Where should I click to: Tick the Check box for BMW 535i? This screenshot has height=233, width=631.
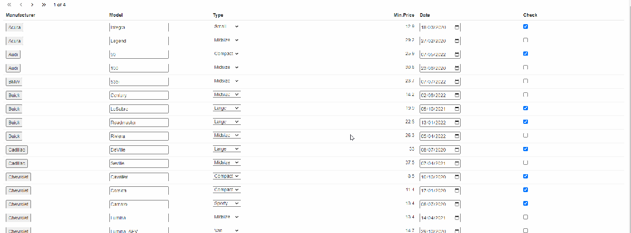tap(526, 81)
